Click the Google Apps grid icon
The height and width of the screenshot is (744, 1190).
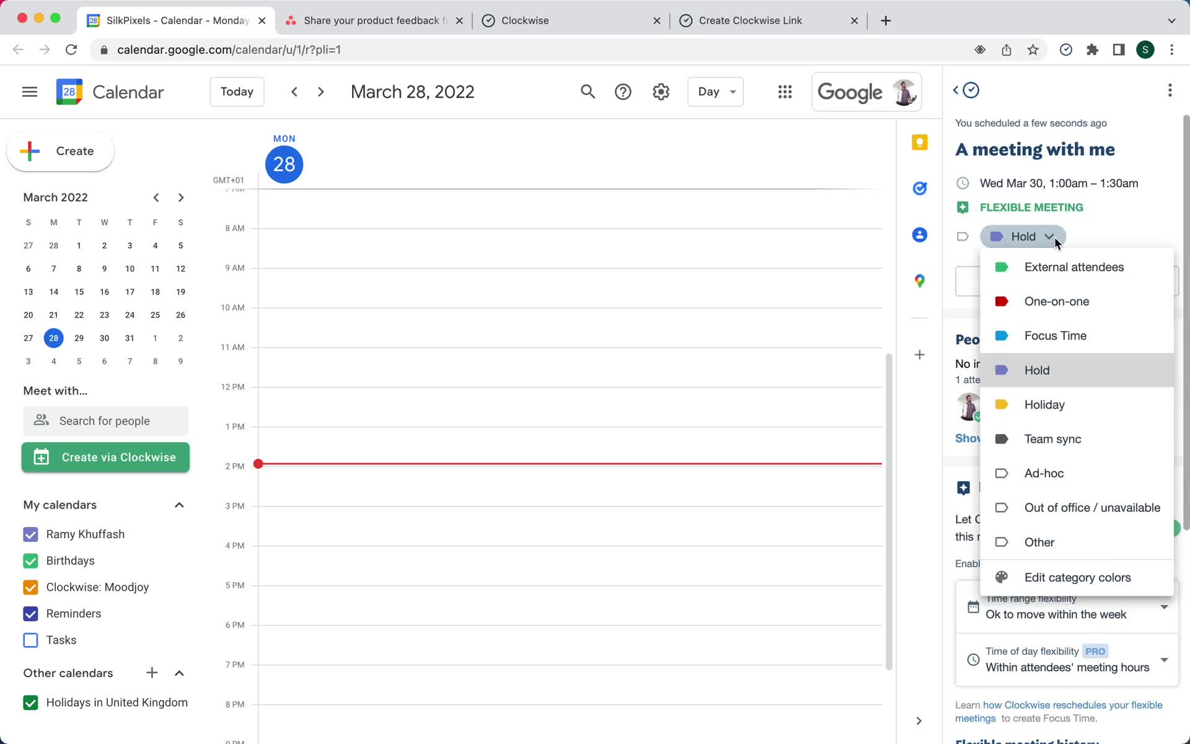[785, 92]
